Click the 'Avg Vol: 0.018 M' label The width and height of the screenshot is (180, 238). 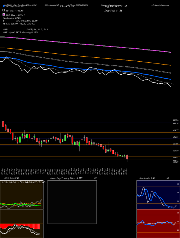[x=116, y=6]
